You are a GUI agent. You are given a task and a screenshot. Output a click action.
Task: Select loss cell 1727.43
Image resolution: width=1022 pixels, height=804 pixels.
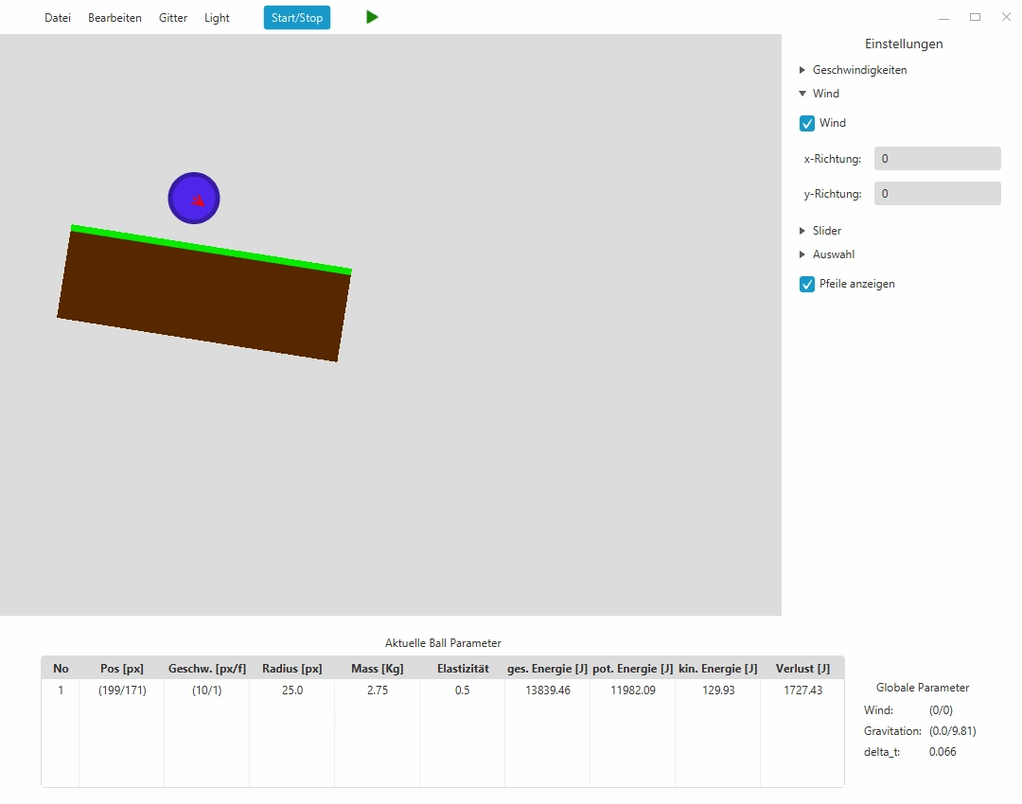click(x=803, y=690)
